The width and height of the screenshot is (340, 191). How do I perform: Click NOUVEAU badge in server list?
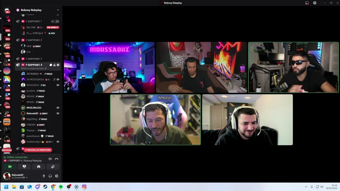7,150
